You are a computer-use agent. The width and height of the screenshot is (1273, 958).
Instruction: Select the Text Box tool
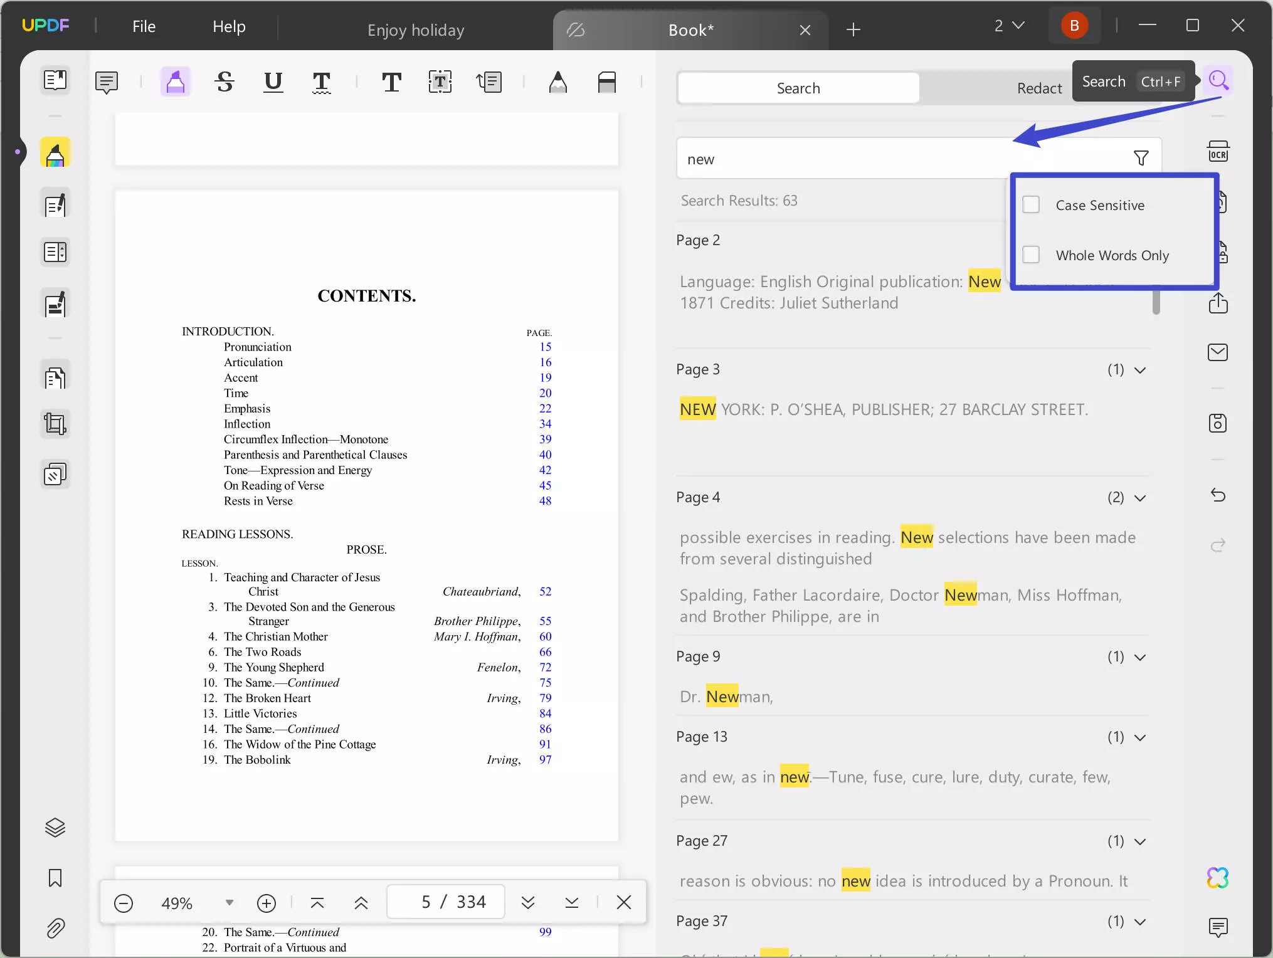(x=440, y=82)
